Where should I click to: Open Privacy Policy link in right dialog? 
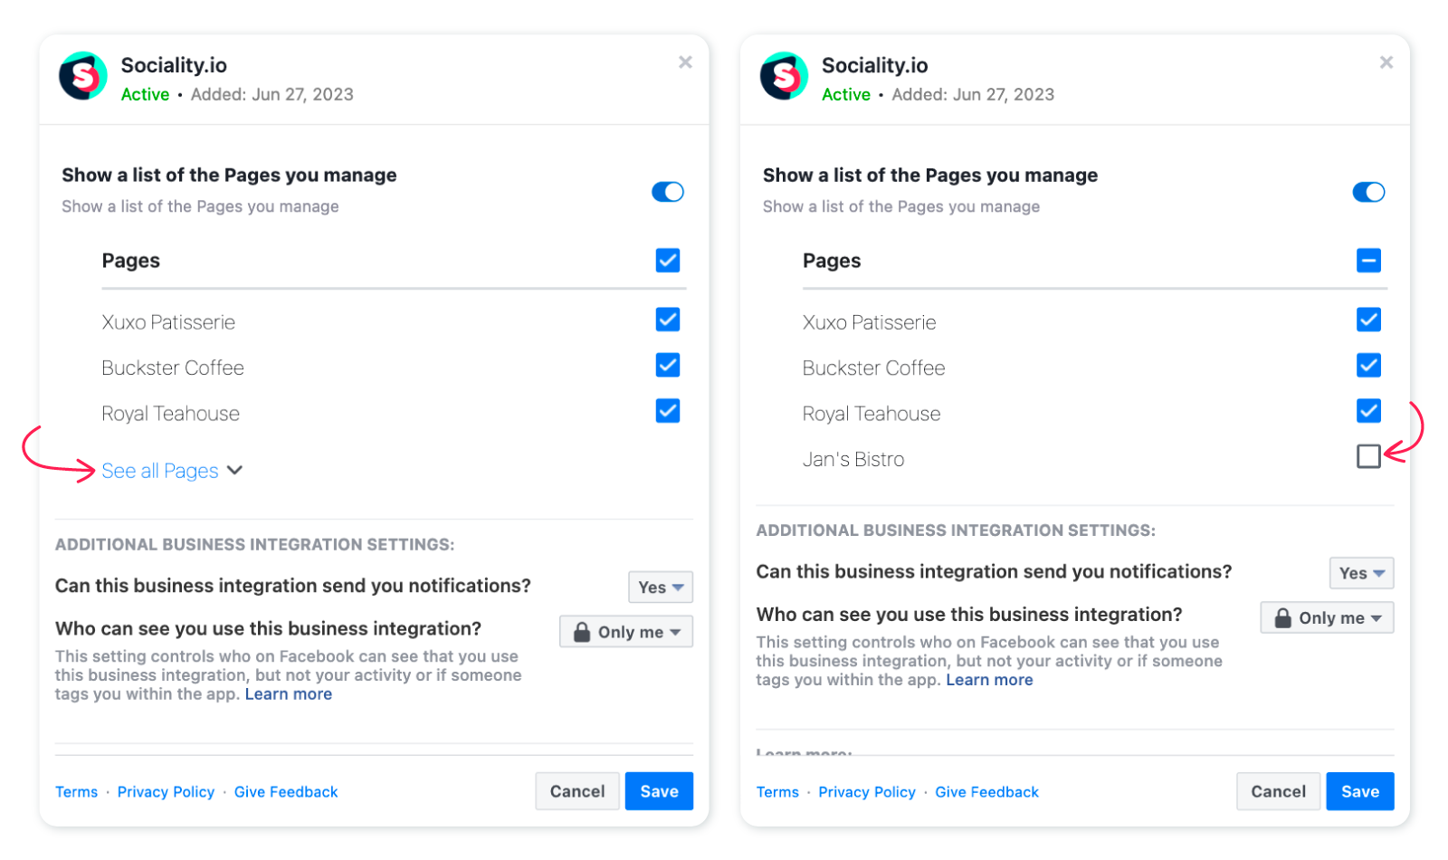tap(867, 792)
